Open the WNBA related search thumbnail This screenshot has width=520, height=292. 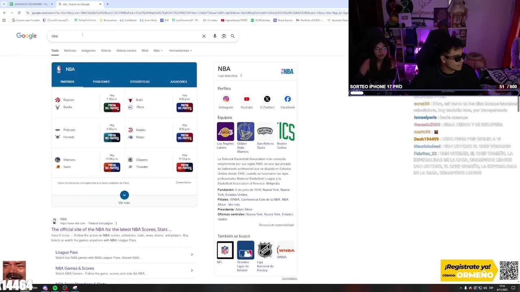pos(285,250)
